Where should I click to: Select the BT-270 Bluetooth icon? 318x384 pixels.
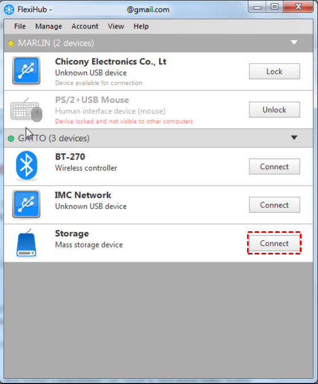pyautogui.click(x=27, y=165)
